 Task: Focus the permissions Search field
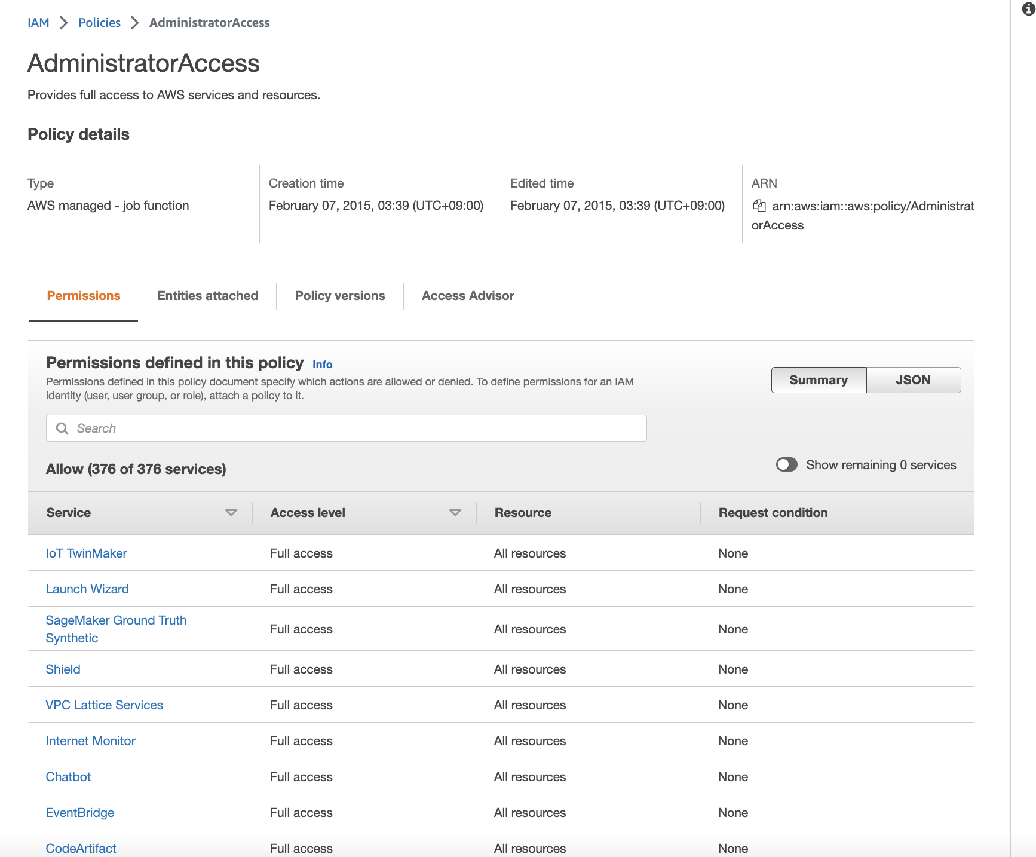[x=347, y=428]
